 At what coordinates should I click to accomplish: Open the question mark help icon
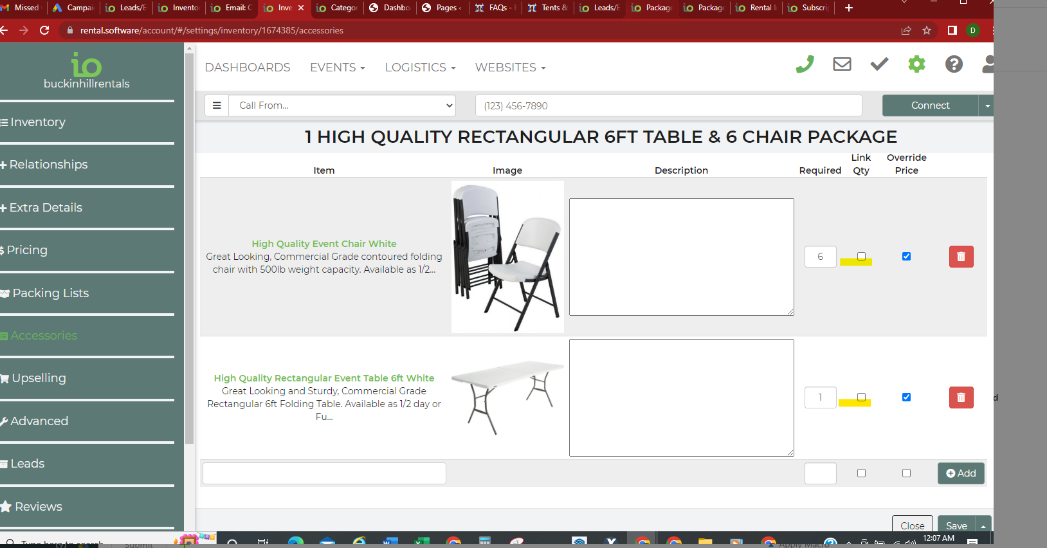954,64
